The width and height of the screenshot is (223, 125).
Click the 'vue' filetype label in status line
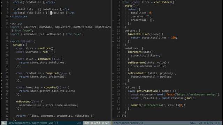[x=79, y=123]
